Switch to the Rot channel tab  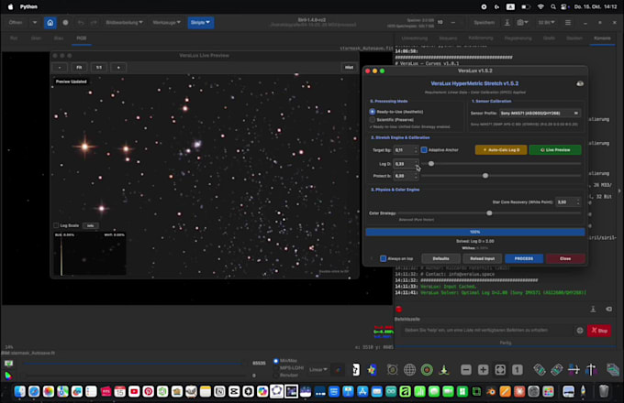click(x=14, y=38)
